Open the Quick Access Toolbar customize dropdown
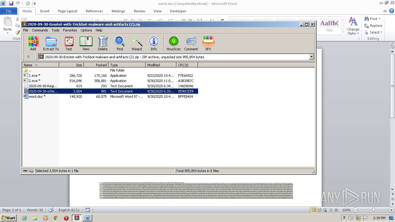This screenshot has height=222, width=395. (x=35, y=4)
